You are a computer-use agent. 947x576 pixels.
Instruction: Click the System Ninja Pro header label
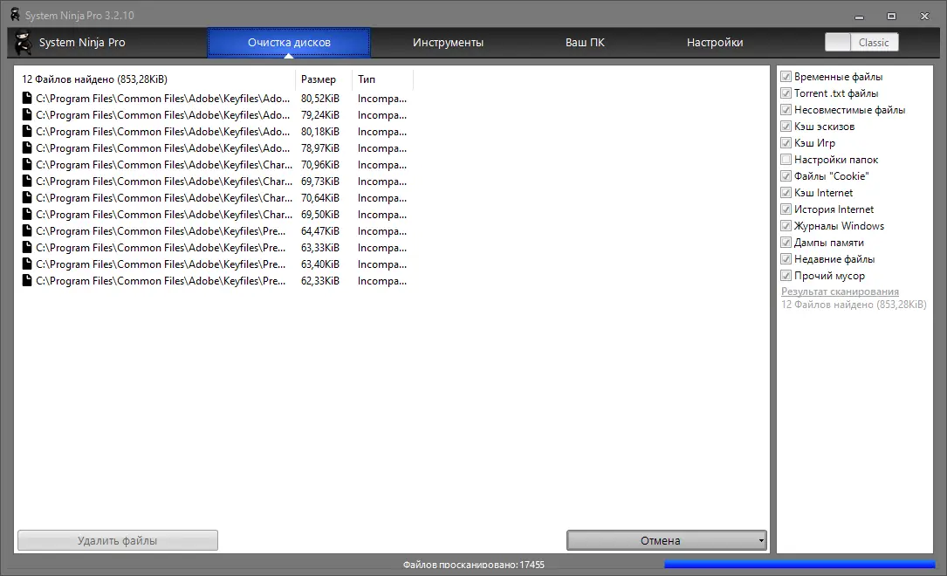click(x=82, y=42)
